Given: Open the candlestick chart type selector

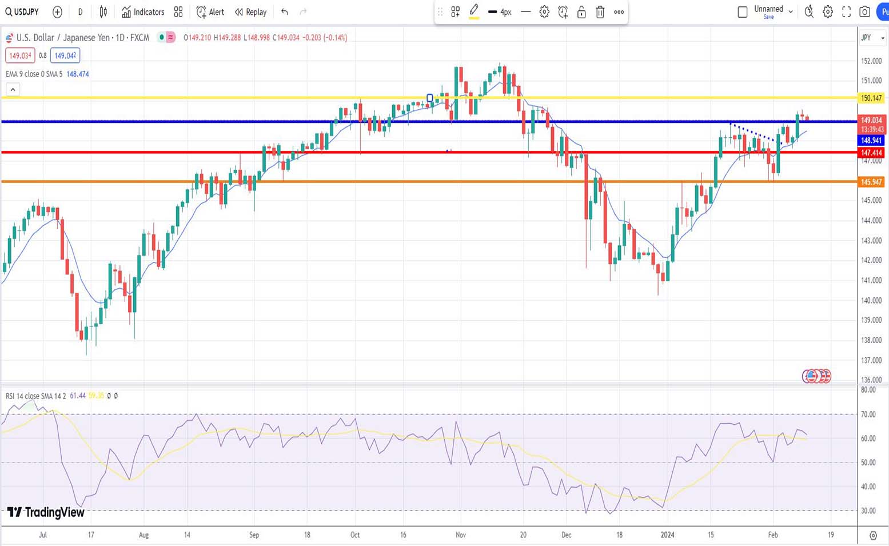Looking at the screenshot, I should [x=103, y=12].
